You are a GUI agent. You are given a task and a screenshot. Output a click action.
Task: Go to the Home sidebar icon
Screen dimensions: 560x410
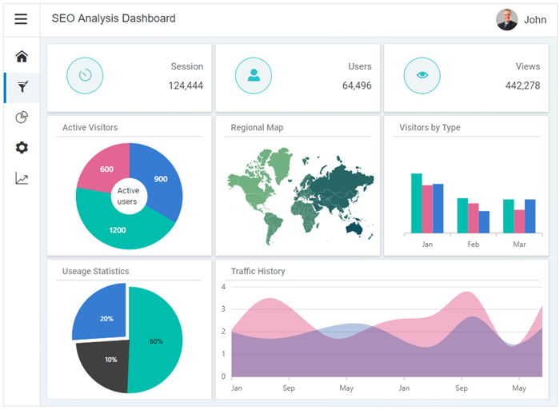click(22, 57)
